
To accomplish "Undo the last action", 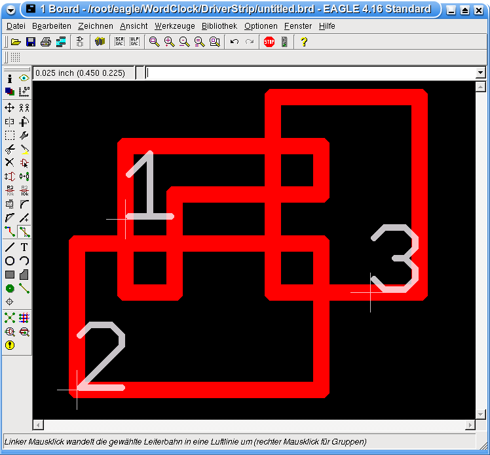I will pos(235,41).
